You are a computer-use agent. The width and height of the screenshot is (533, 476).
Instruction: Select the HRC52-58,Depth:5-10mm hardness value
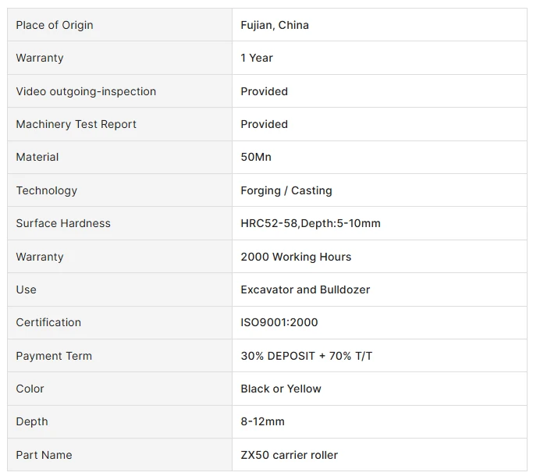click(x=311, y=223)
